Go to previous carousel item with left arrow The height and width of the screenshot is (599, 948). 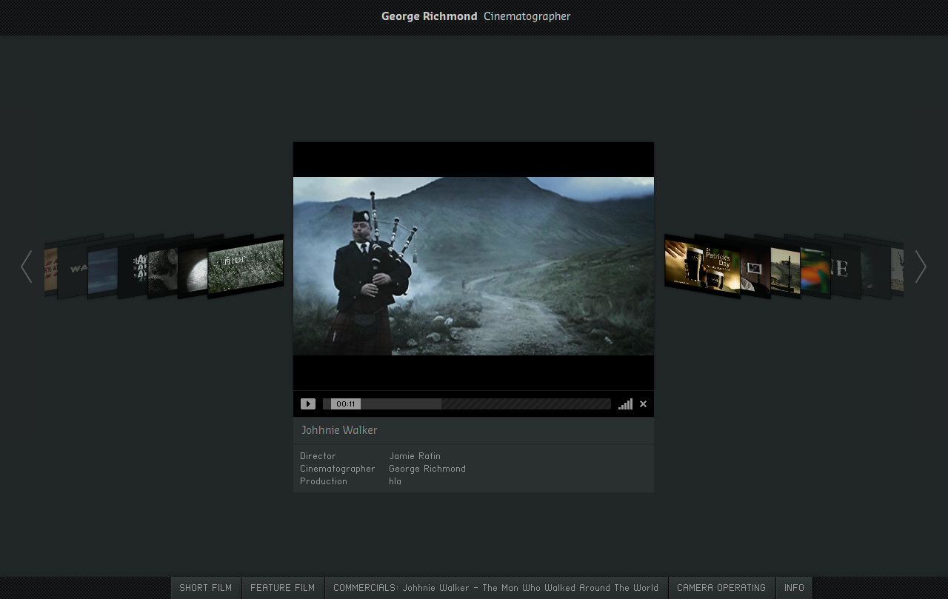tap(27, 267)
